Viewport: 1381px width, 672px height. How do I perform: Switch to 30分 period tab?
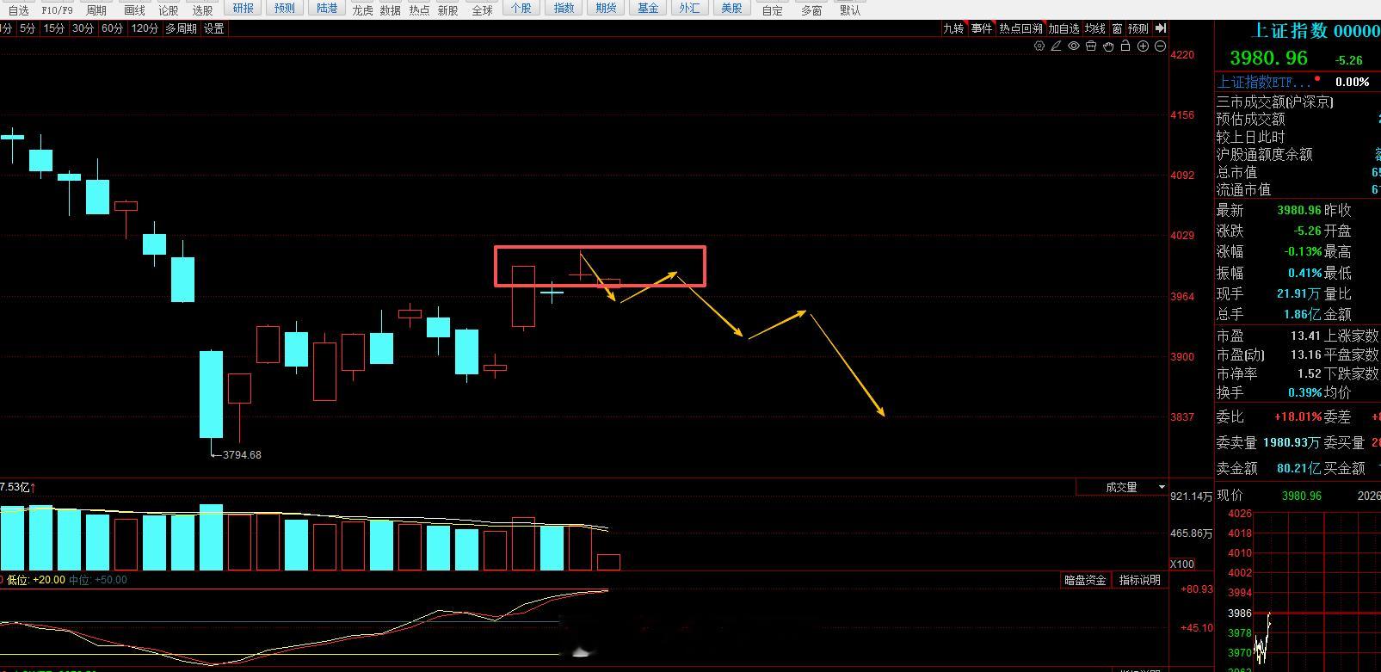pyautogui.click(x=83, y=28)
